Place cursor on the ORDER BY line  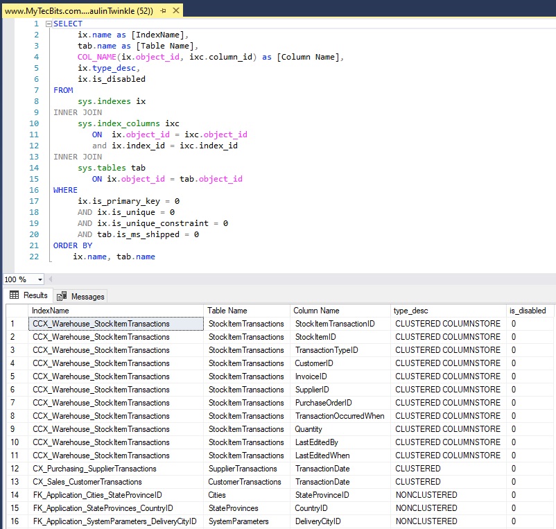coord(73,245)
